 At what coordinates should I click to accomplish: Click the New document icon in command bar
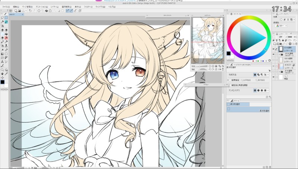click(x=16, y=11)
